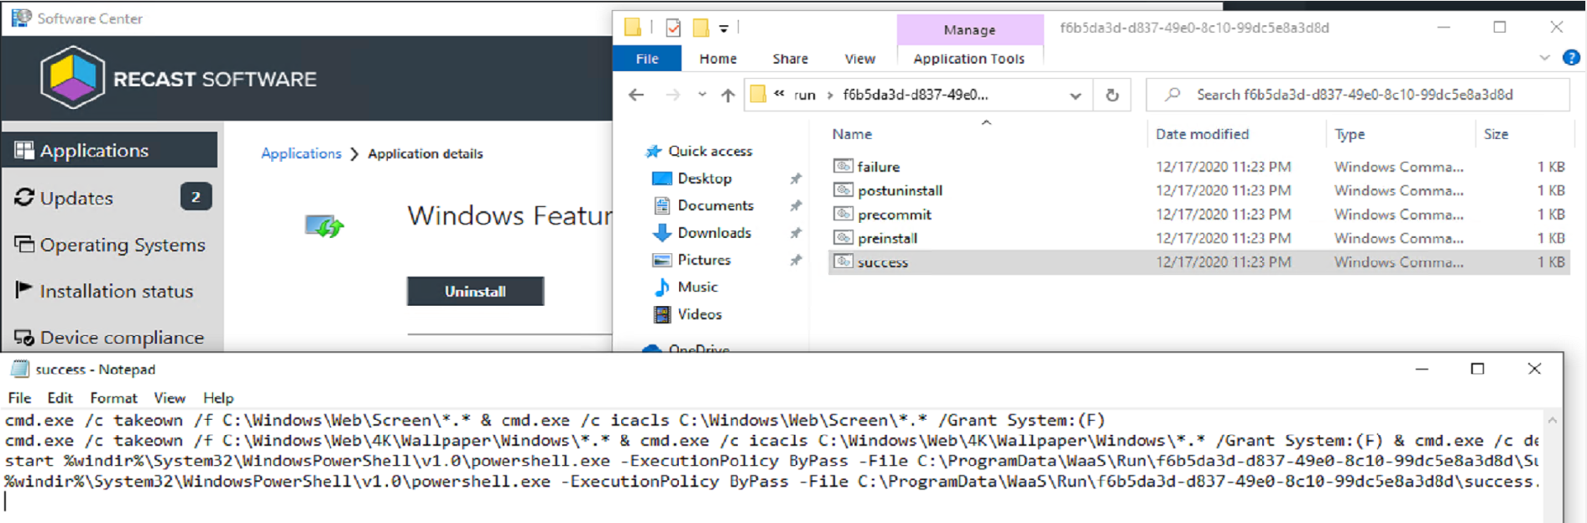
Task: Open Customize Quick Access Toolbar dropdown
Action: [x=723, y=28]
